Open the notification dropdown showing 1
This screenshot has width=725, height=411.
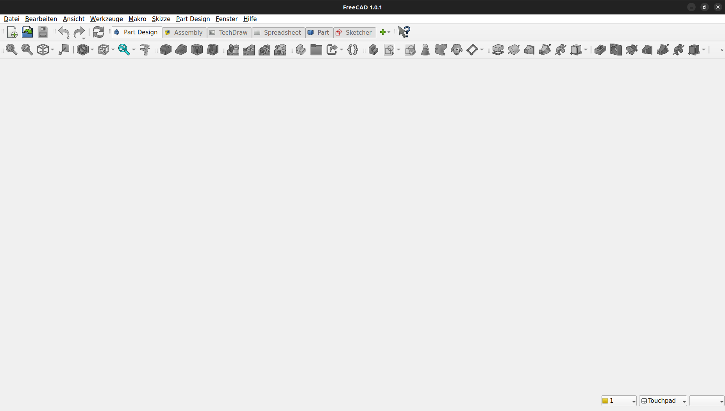[619, 401]
